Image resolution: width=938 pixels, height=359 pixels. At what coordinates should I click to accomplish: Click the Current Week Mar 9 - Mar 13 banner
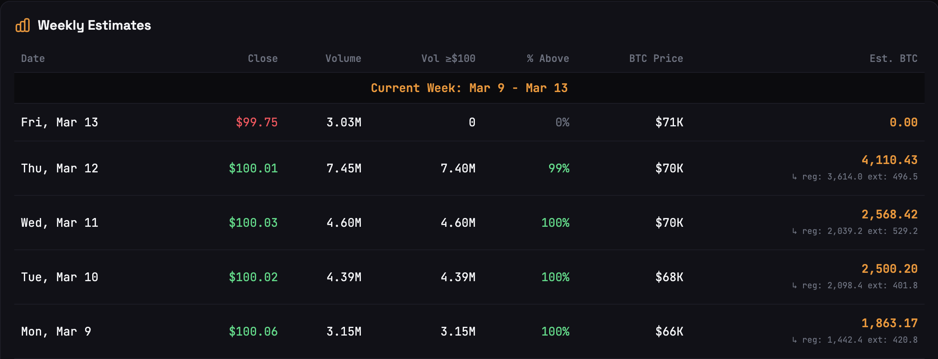click(469, 88)
